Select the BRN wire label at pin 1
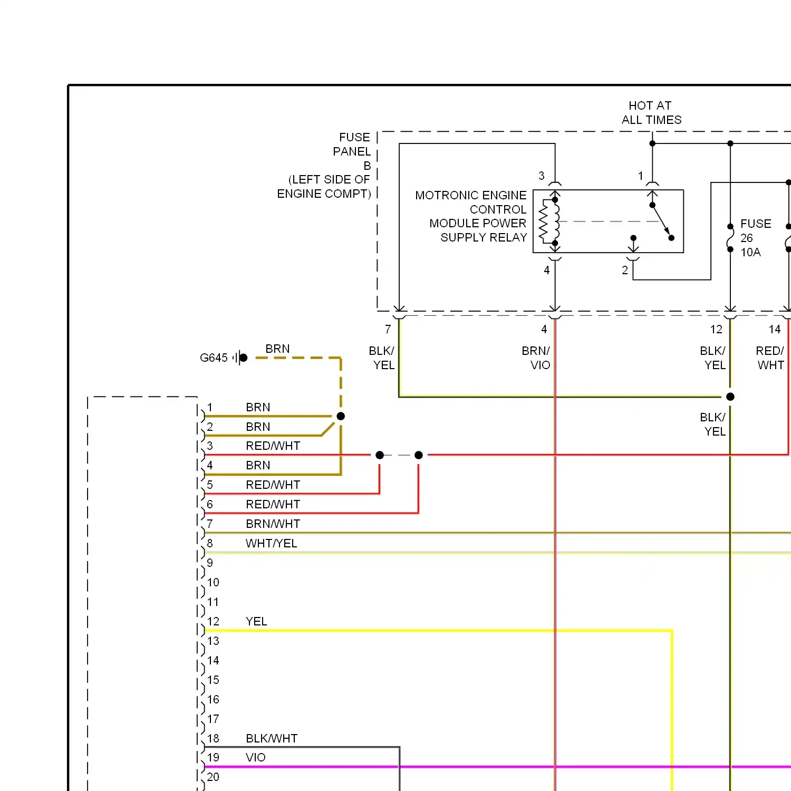Screen dimensions: 791x791 tap(258, 407)
